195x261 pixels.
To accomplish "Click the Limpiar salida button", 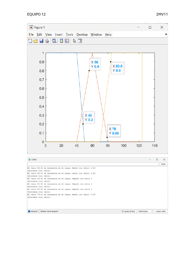I will click(161, 211).
